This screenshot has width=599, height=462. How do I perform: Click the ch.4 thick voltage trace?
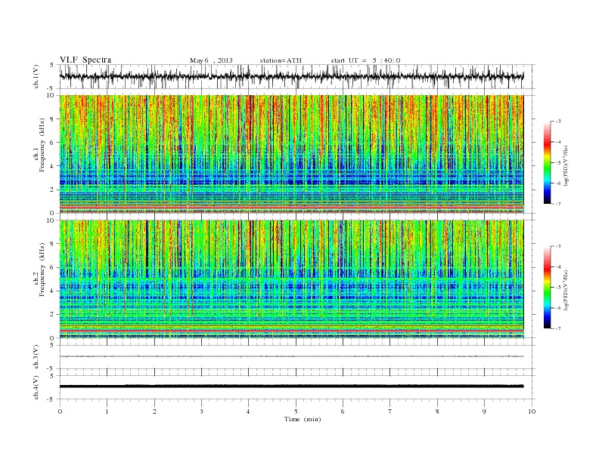pos(291,387)
